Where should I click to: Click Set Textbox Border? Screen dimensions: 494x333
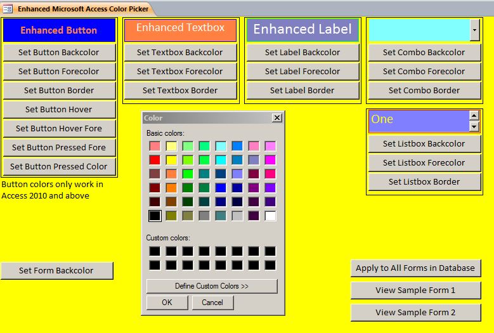[181, 91]
